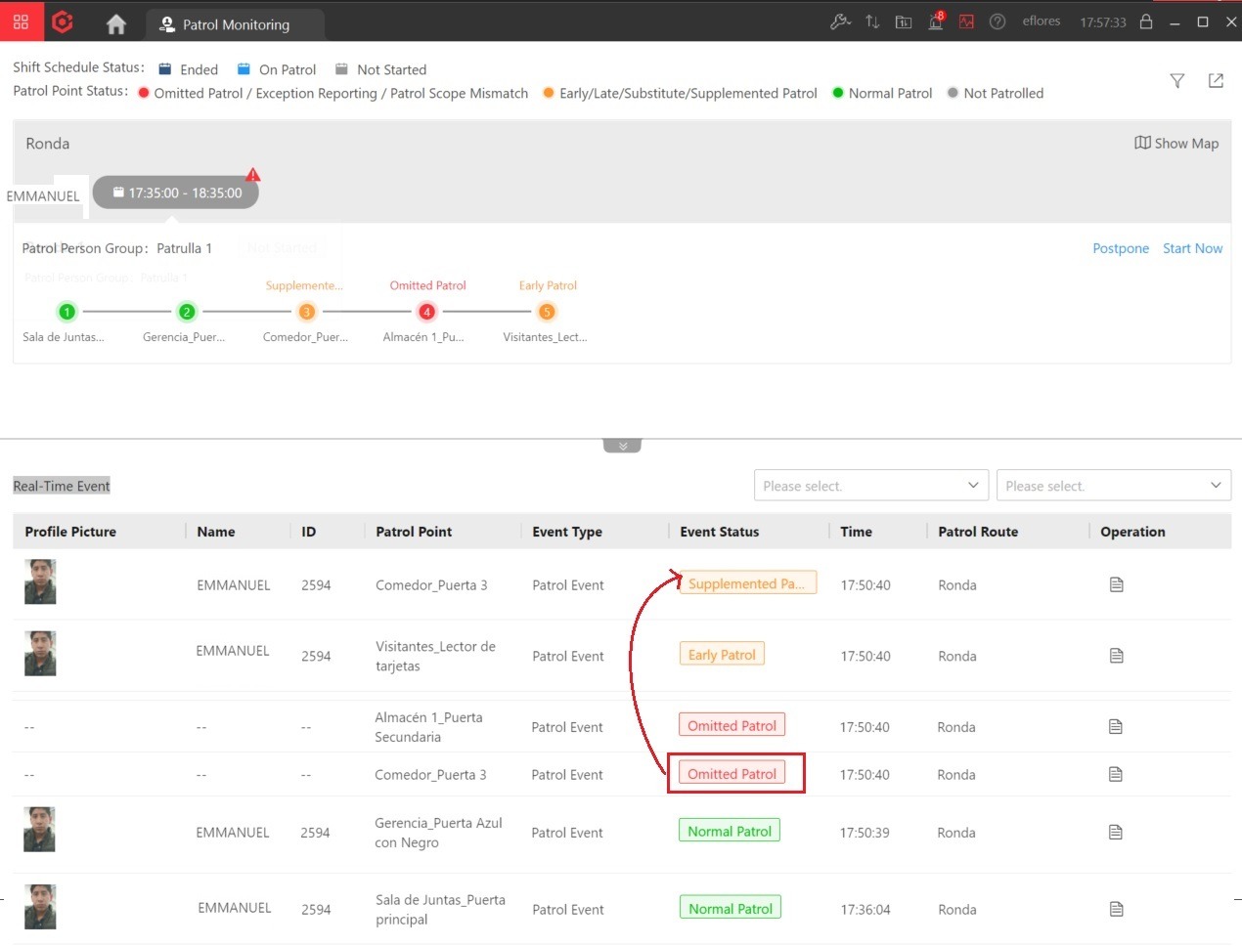Image resolution: width=1242 pixels, height=946 pixels.
Task: Open patrol monitoring in a separate window
Action: tap(1216, 81)
